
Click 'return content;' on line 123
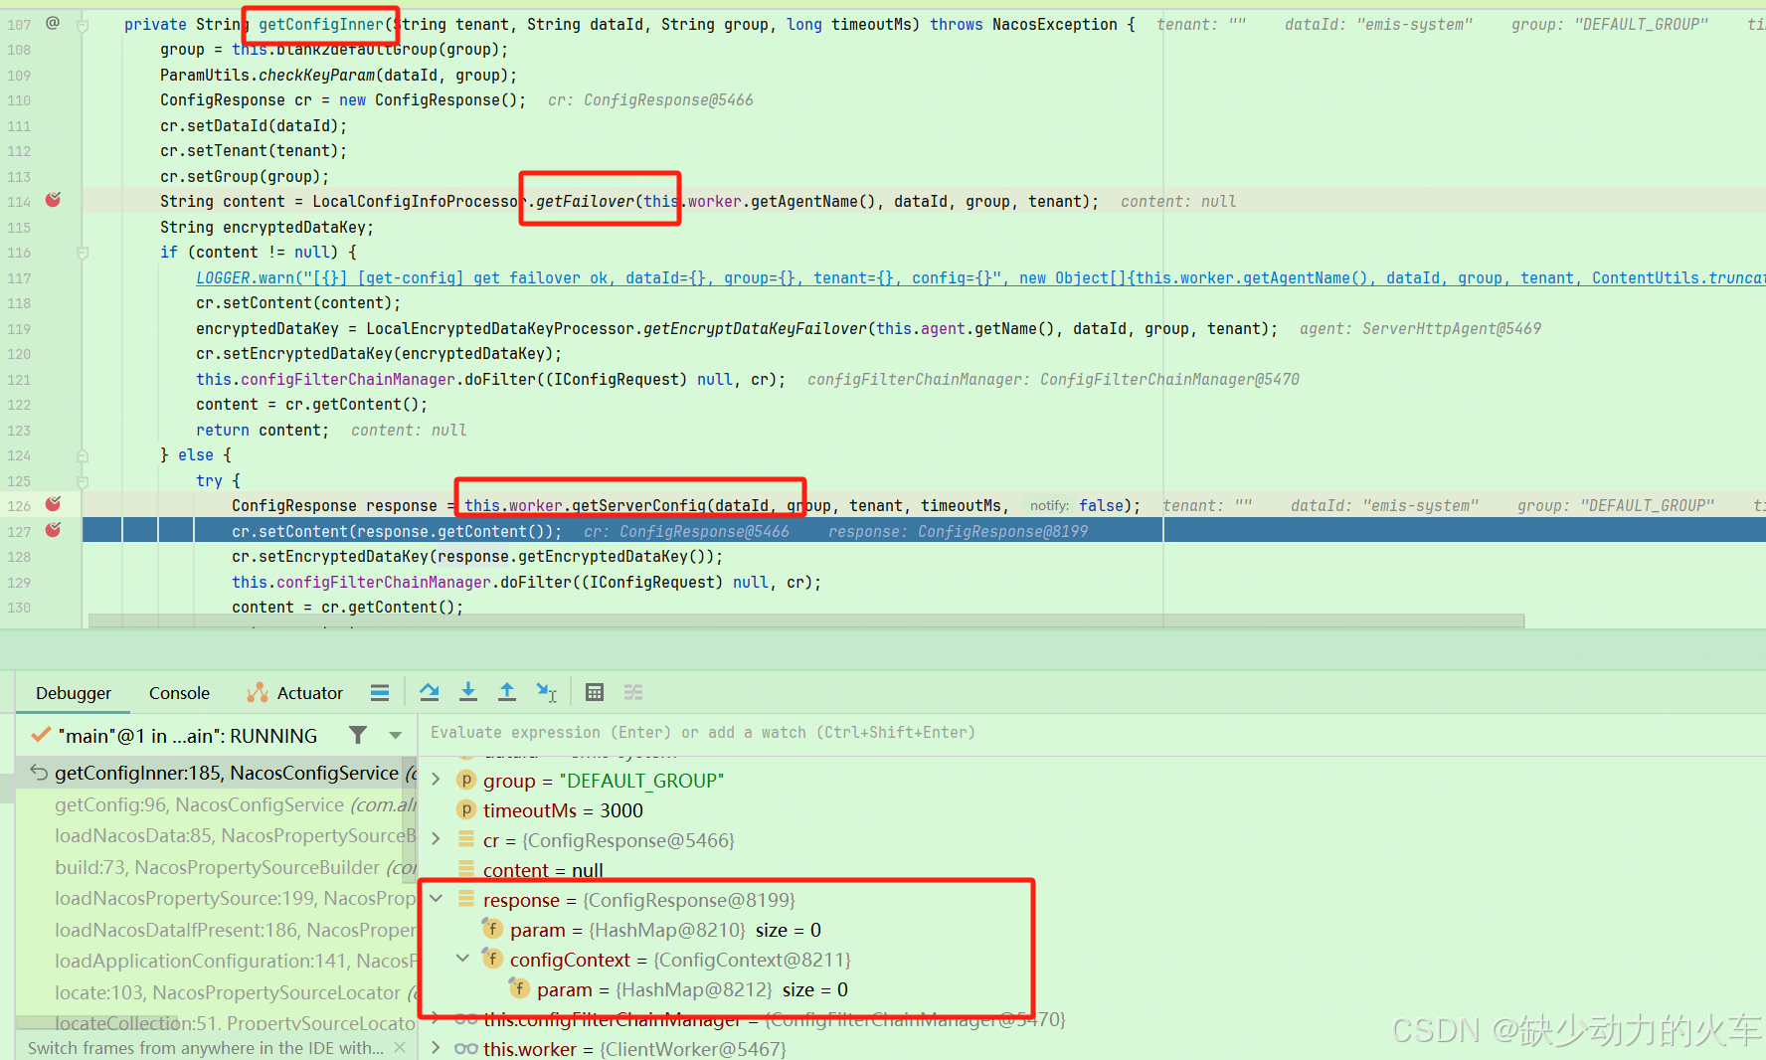pyautogui.click(x=262, y=431)
